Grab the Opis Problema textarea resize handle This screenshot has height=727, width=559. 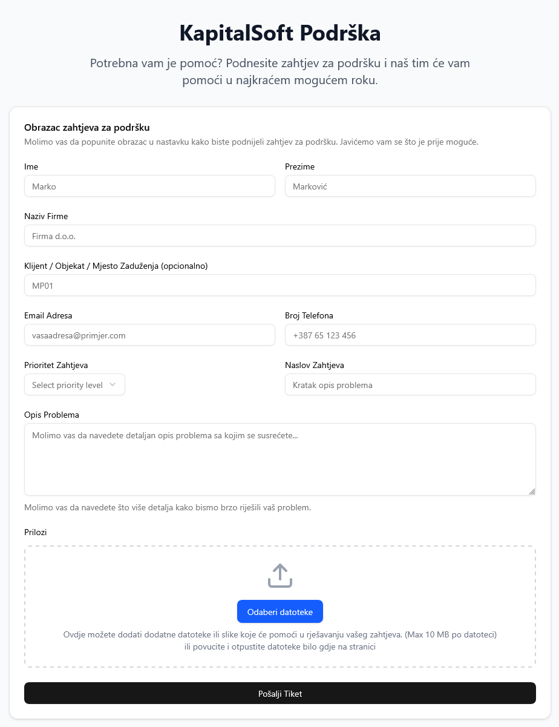click(532, 492)
